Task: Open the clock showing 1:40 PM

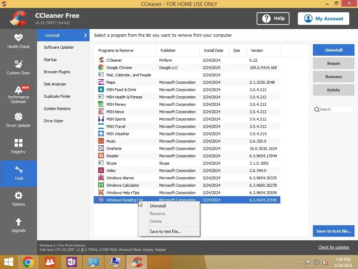Action: point(343,262)
